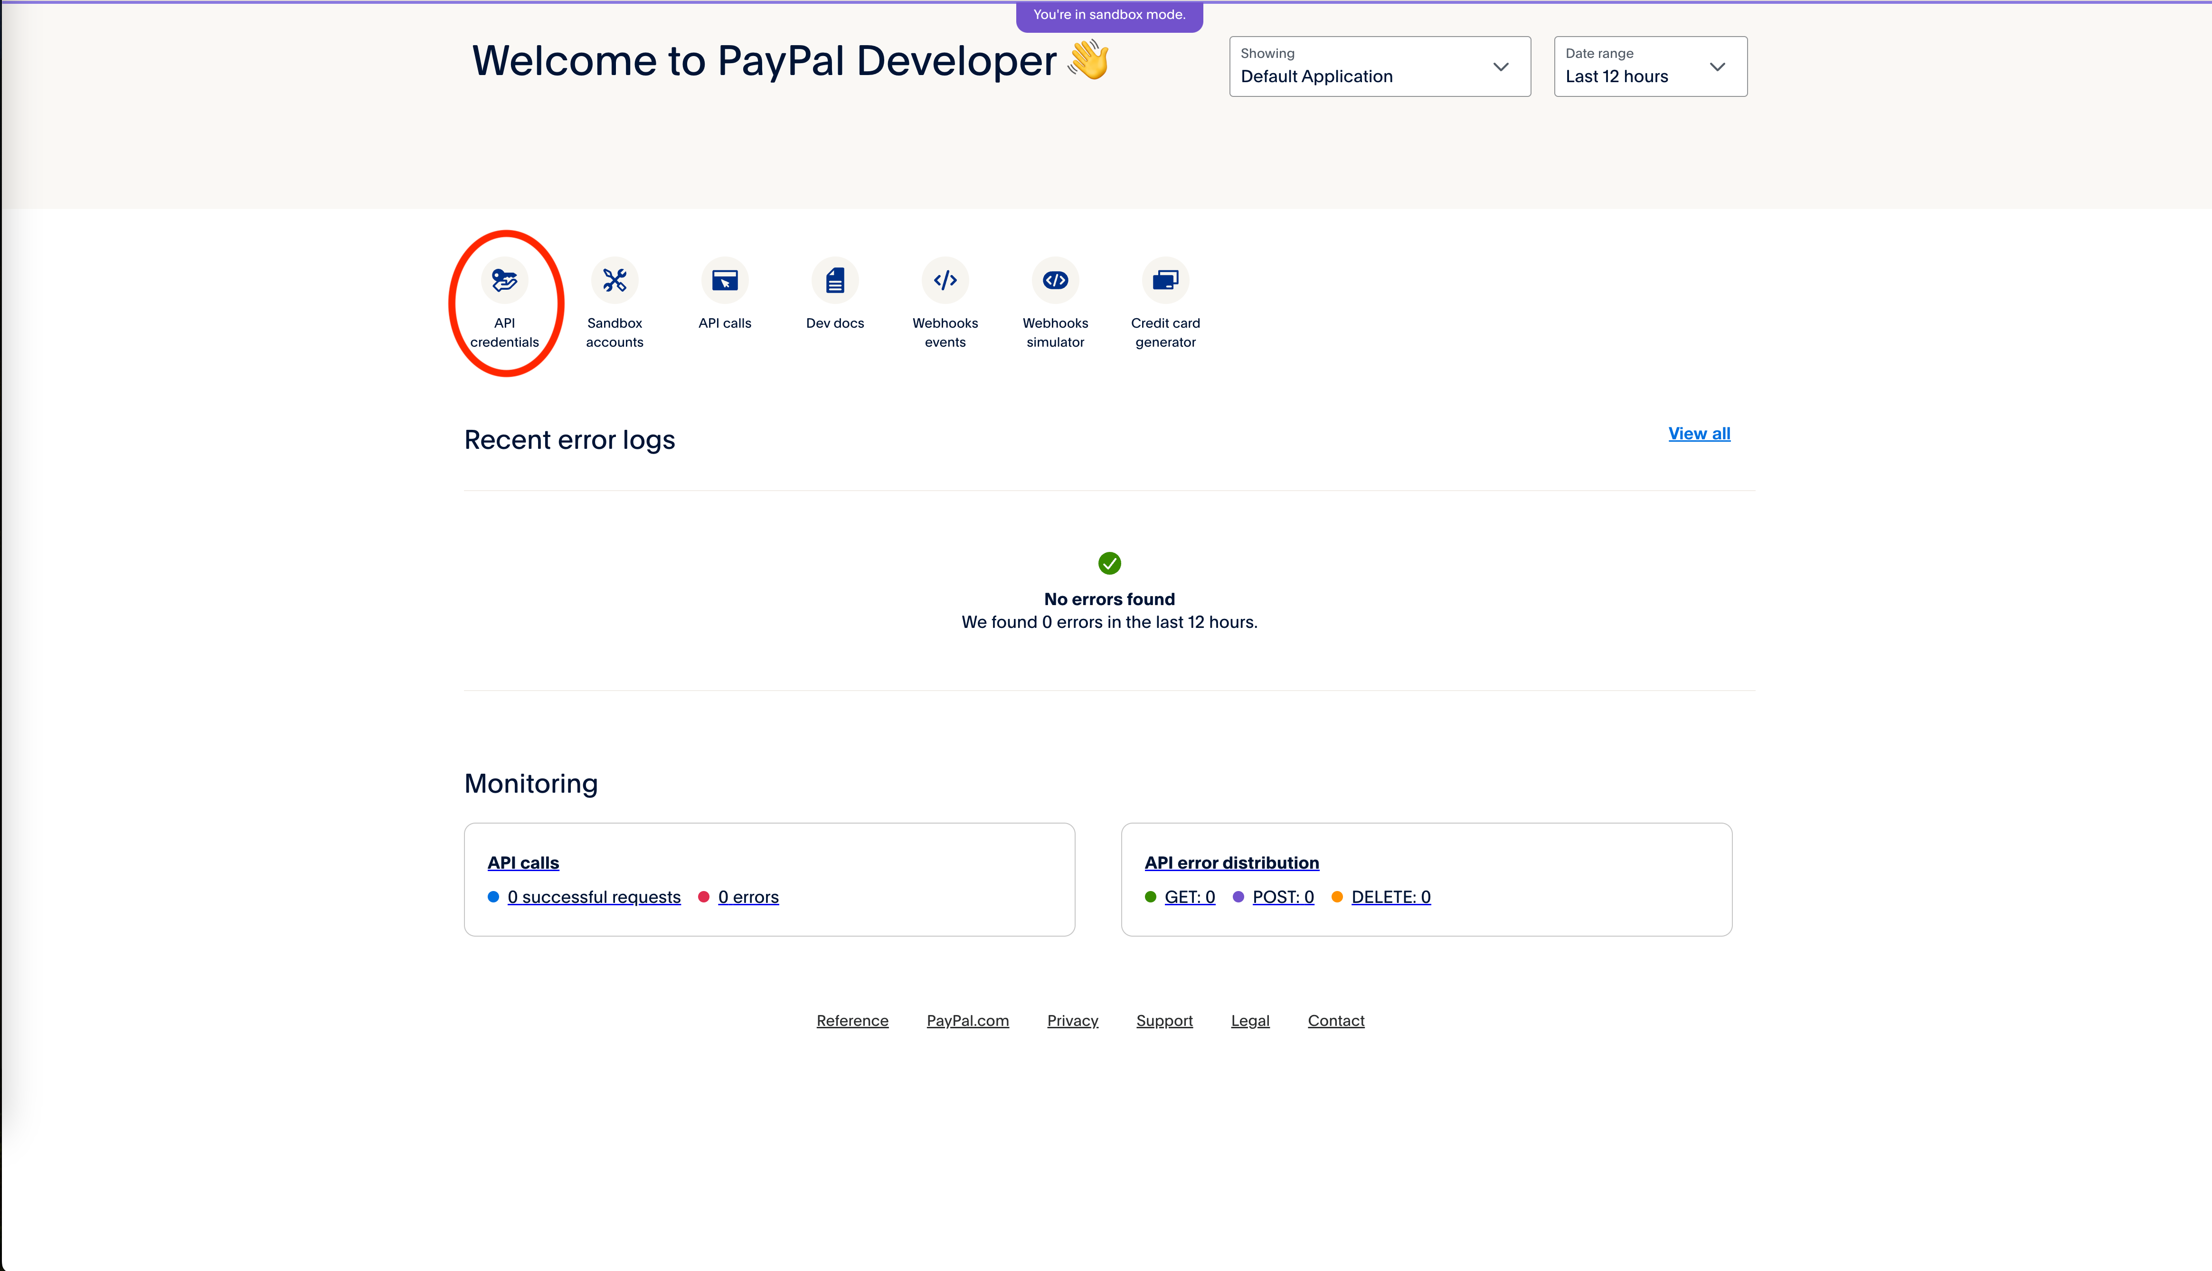Click the 0 errors link

(x=748, y=897)
